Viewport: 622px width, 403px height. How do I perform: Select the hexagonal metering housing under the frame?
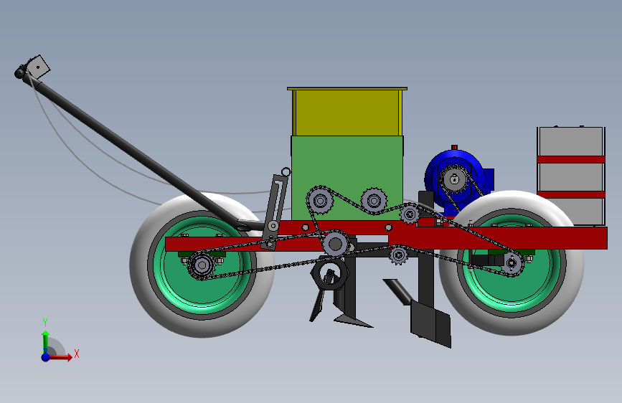click(x=330, y=274)
